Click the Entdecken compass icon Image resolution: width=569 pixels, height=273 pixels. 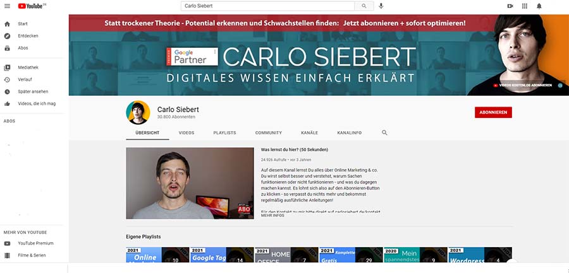(7, 36)
